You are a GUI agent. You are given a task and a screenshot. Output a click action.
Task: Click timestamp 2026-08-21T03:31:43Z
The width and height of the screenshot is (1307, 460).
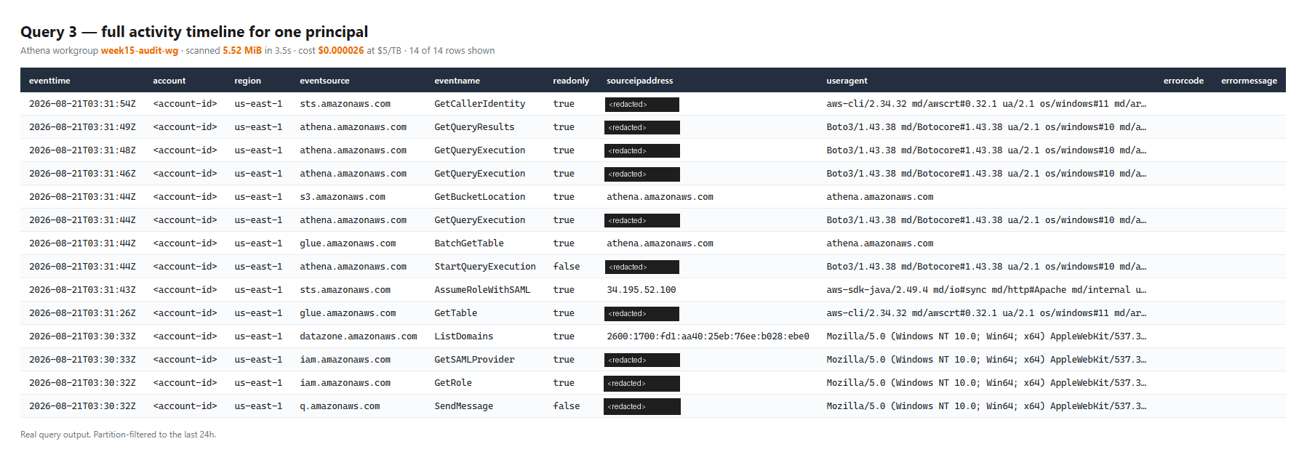pyautogui.click(x=82, y=290)
